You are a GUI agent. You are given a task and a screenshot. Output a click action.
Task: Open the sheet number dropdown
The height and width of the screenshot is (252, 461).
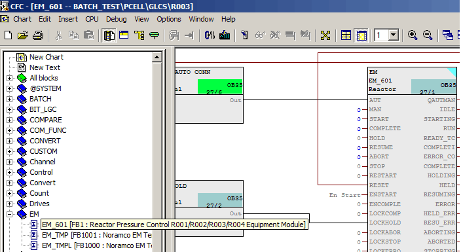click(x=393, y=35)
